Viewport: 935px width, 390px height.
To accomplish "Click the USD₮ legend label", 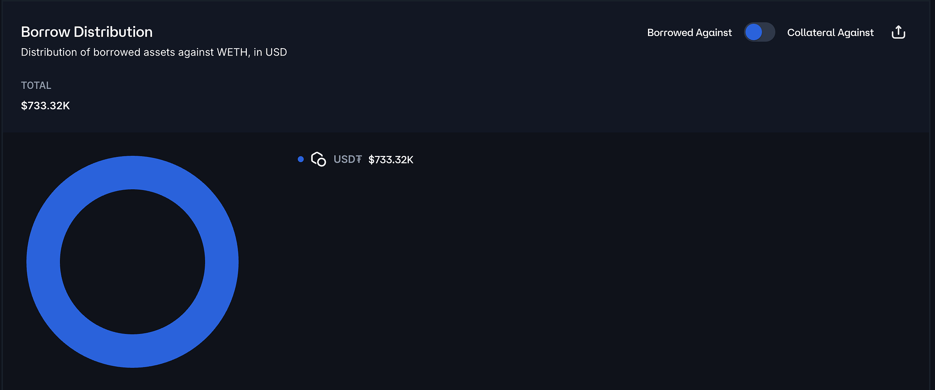I will point(347,159).
